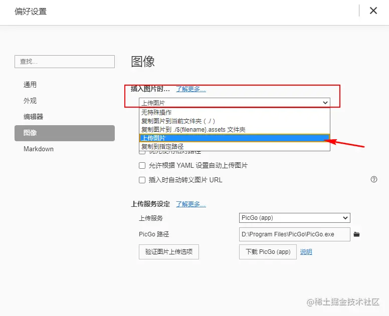Browse for PicGo path with folder icon

click(x=356, y=234)
